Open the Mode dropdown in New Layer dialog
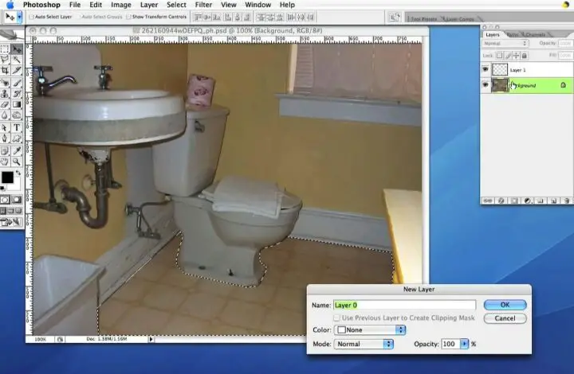This screenshot has height=374, width=574. click(364, 344)
